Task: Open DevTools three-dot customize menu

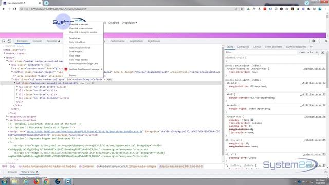Action: click(320, 41)
